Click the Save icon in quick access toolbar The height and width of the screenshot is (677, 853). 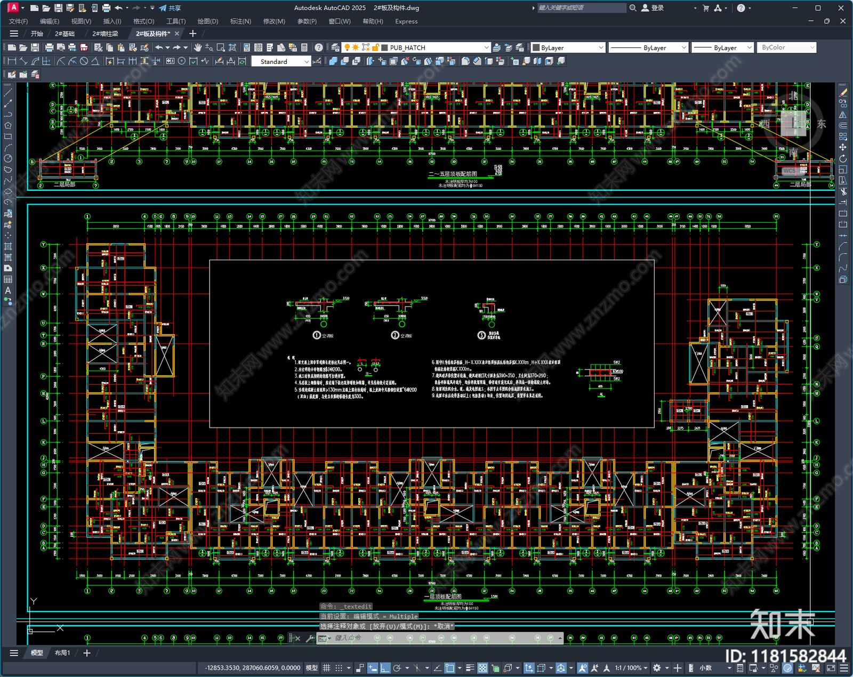[x=58, y=8]
